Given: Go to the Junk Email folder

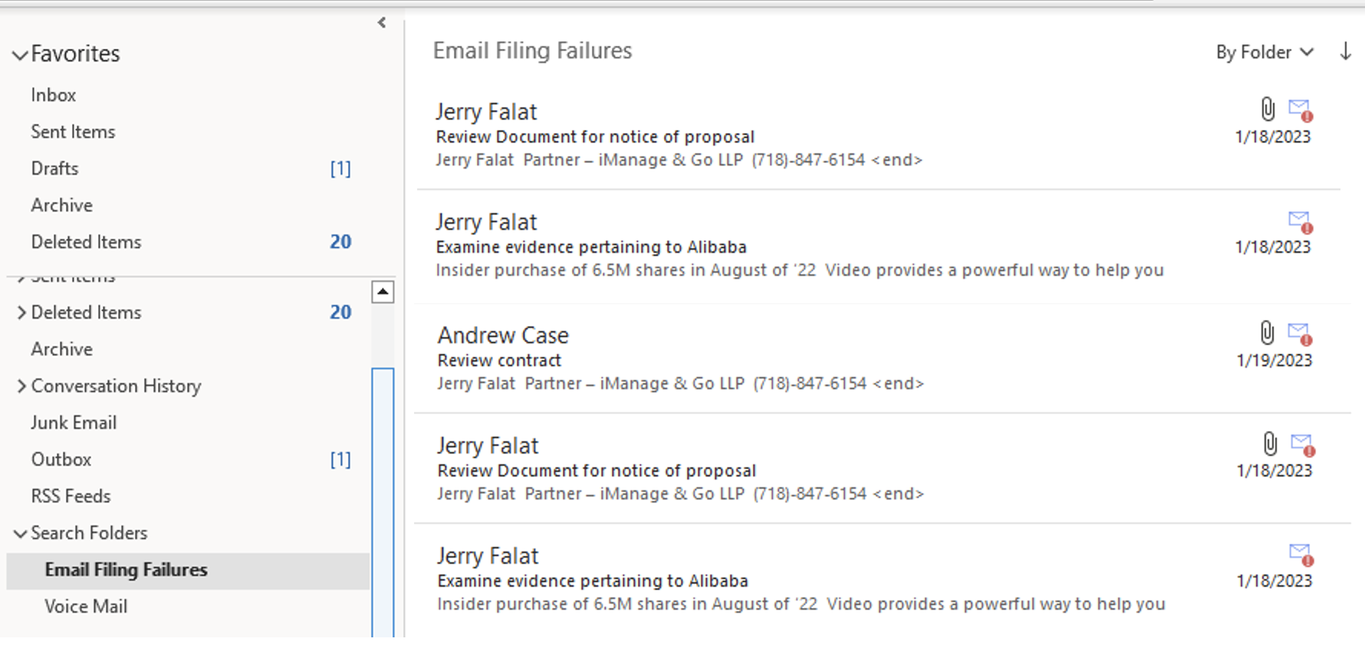Looking at the screenshot, I should (74, 423).
